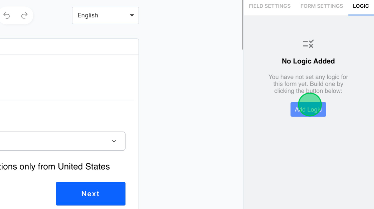
Task: Click the chevron in the form dropdown
Action: [x=114, y=141]
